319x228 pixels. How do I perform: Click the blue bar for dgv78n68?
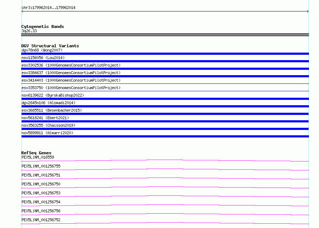(x=165, y=54)
